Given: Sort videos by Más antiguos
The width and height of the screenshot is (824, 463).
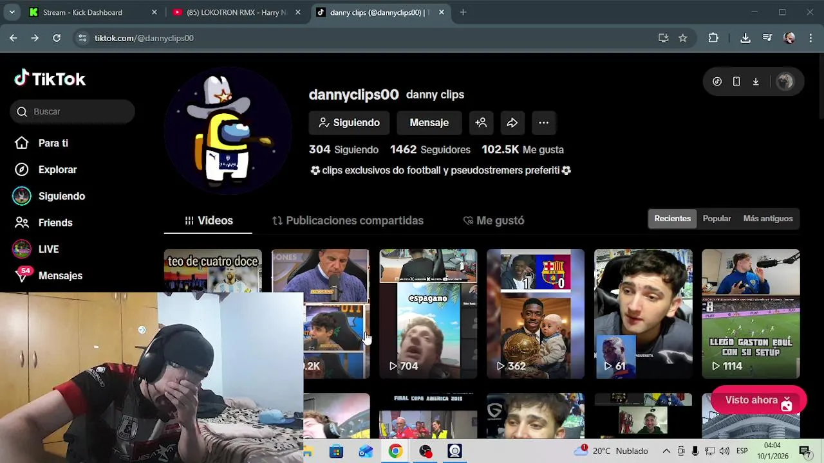Looking at the screenshot, I should [768, 219].
